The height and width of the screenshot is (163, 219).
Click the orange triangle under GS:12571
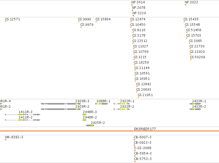[x=6, y=22]
